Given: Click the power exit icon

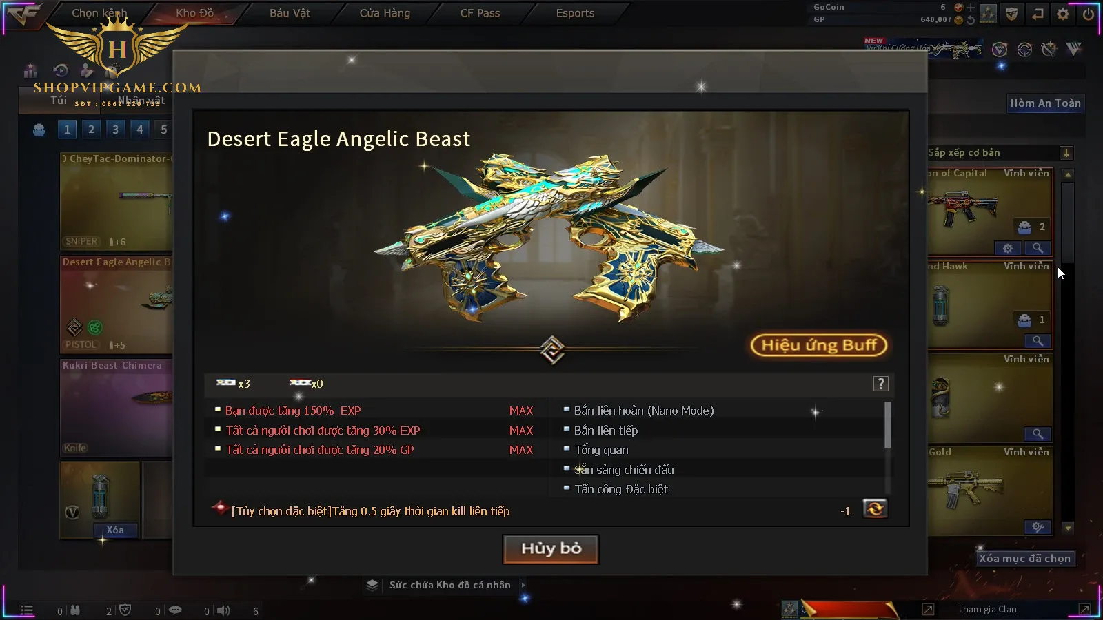Looking at the screenshot, I should (1089, 14).
